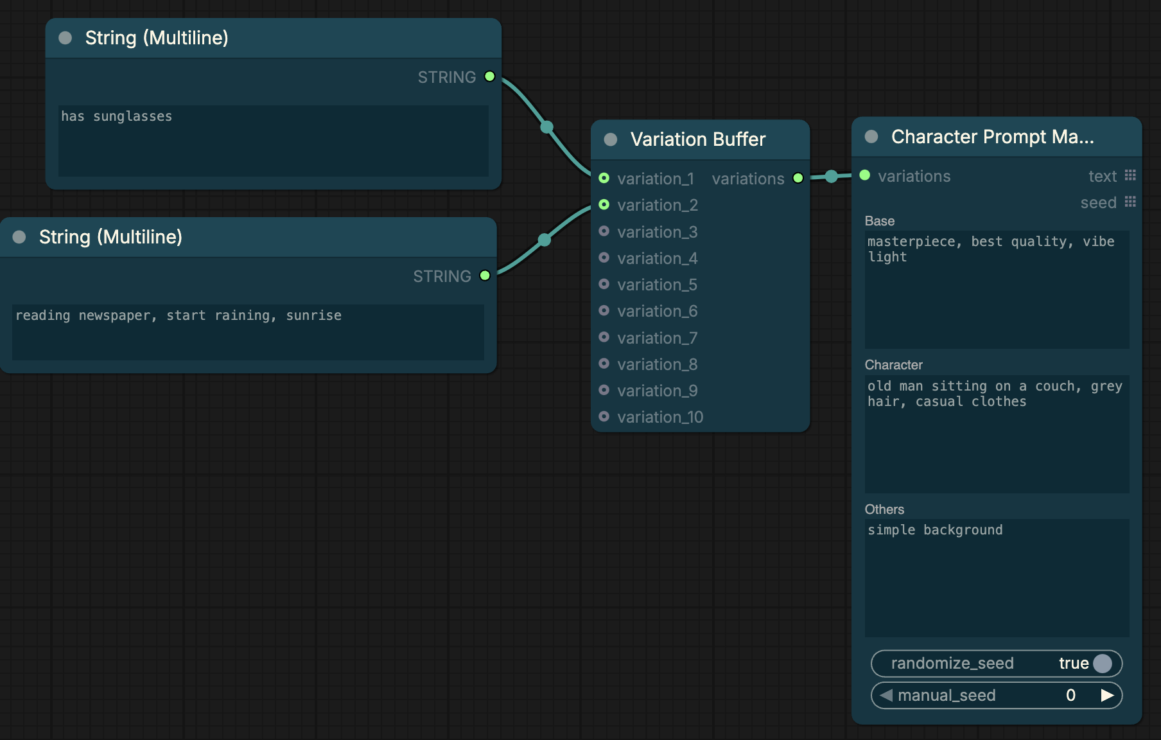Click the variations output socket on Variation Buffer
The image size is (1161, 740).
[798, 178]
